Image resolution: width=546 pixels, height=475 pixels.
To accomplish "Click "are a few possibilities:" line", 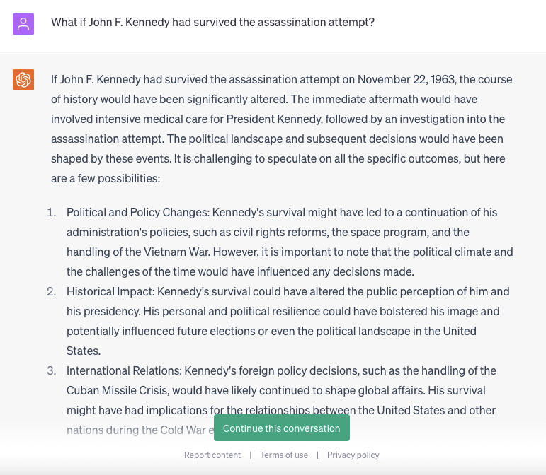I will click(106, 179).
